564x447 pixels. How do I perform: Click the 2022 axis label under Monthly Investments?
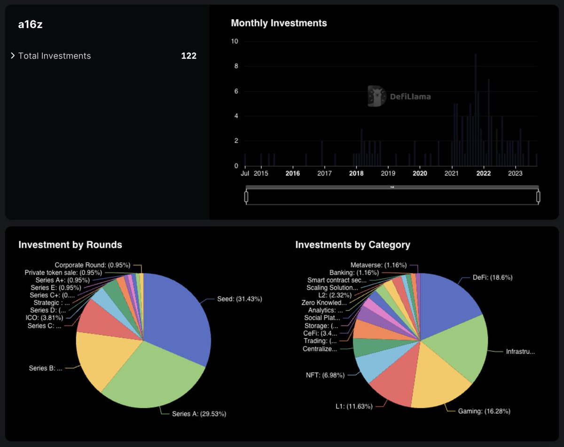[x=483, y=173]
